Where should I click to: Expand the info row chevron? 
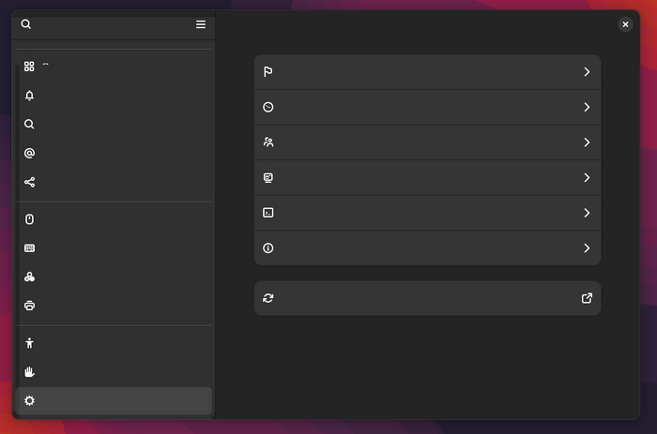[587, 248]
